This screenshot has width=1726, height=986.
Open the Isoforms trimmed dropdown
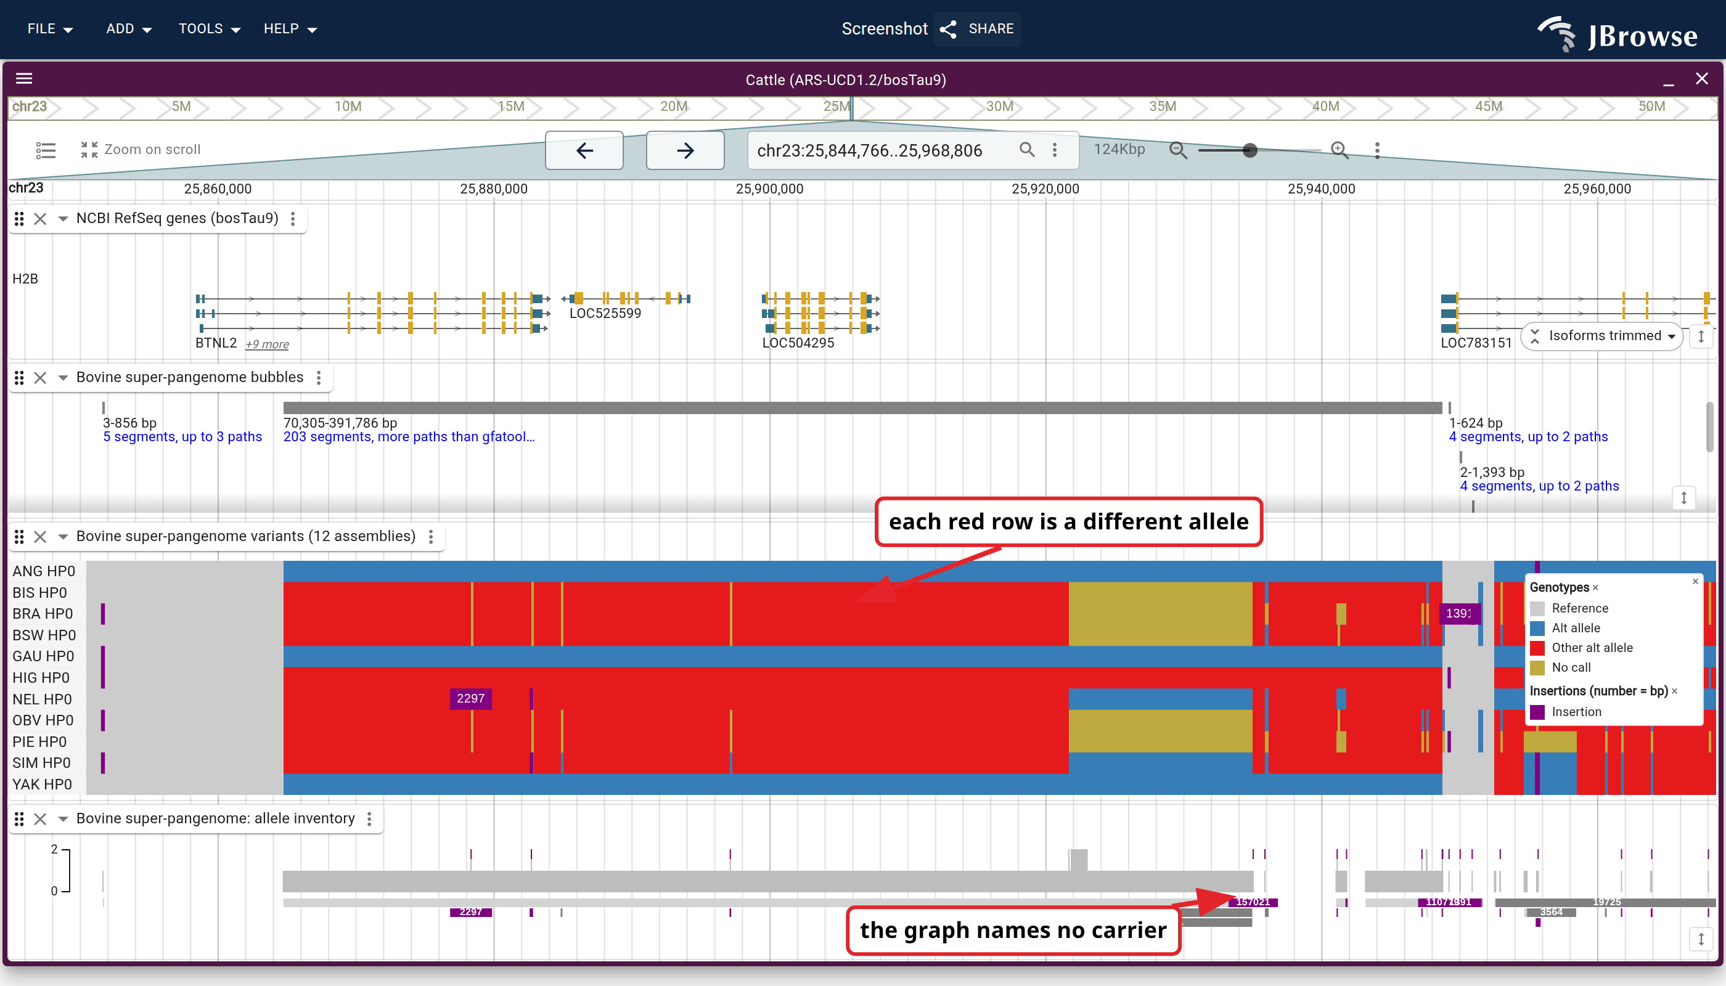[1603, 336]
